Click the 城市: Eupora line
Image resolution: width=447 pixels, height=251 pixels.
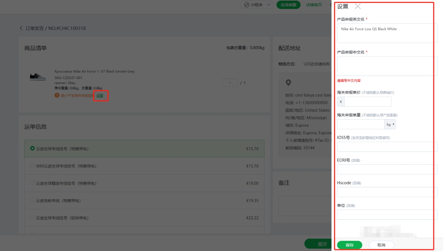click(x=297, y=125)
